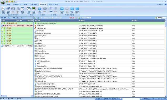Image resolution: width=167 pixels, height=100 pixels.
Task: Sort by the 计算机 column header
Action: [x=8, y=21]
